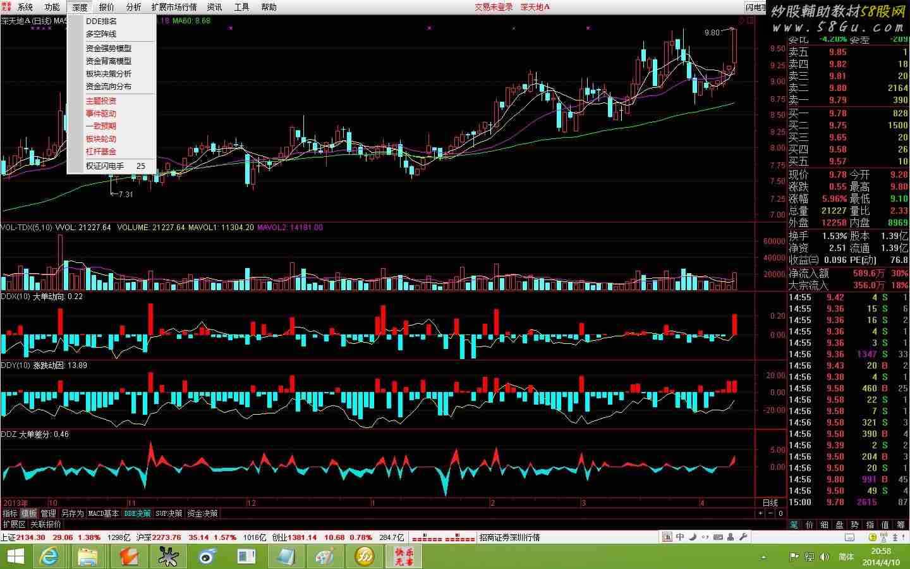Click the 日线 period label
This screenshot has height=569, width=910.
point(770,503)
